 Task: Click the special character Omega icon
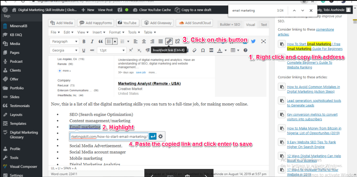point(203,50)
